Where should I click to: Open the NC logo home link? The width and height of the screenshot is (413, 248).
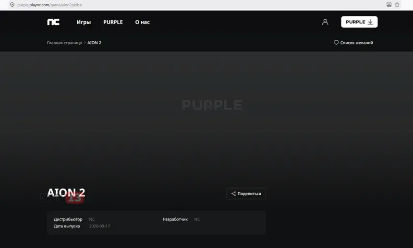(x=53, y=22)
